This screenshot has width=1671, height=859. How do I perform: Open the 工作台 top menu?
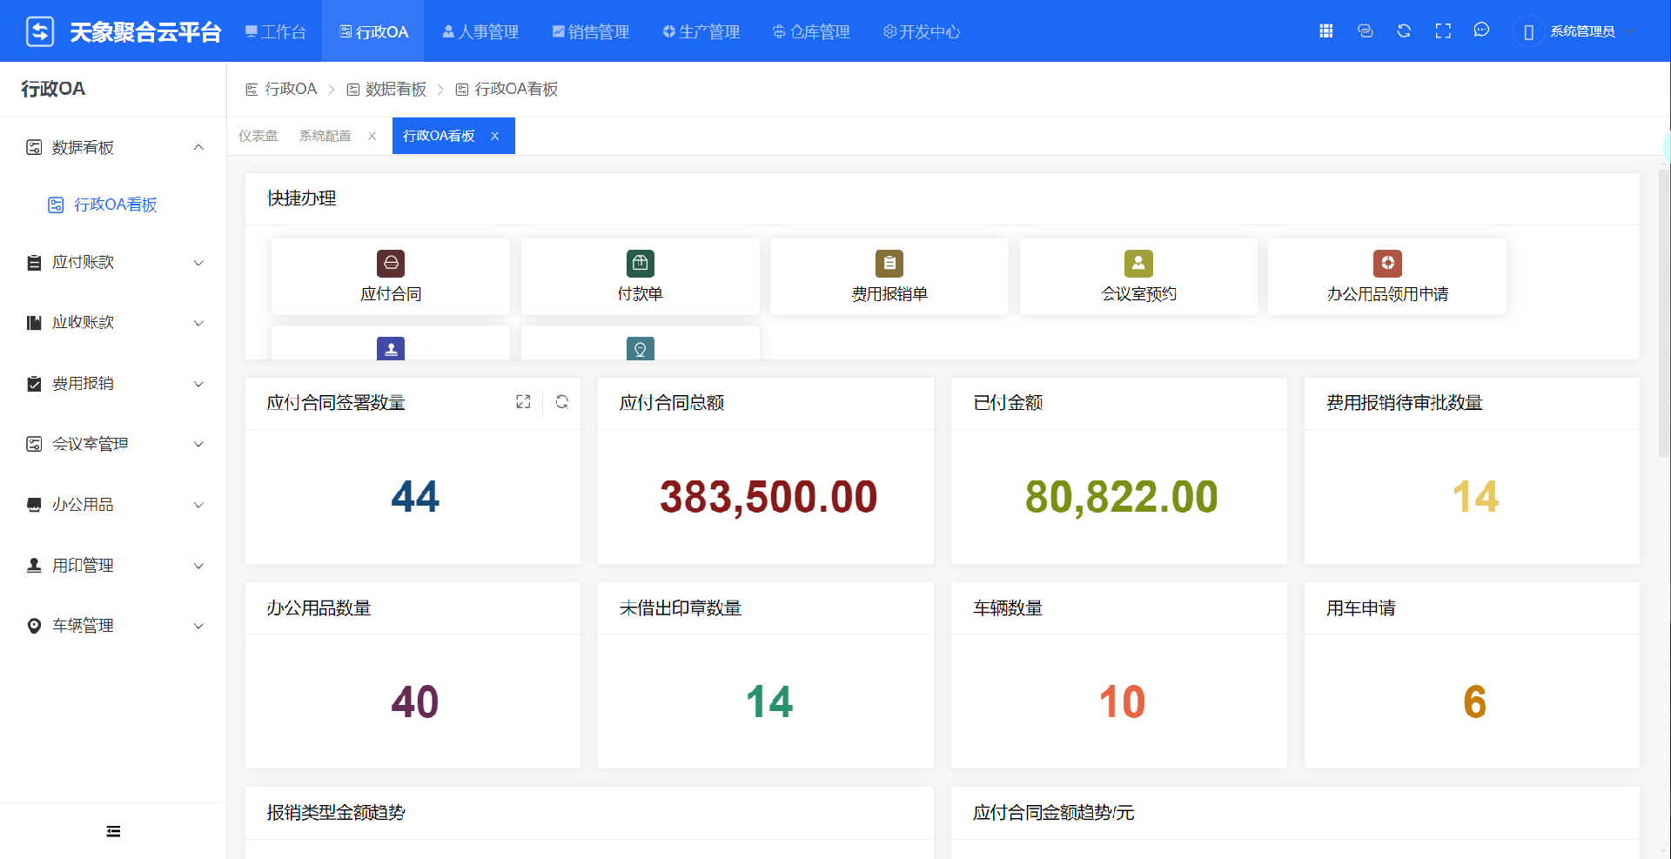[275, 31]
